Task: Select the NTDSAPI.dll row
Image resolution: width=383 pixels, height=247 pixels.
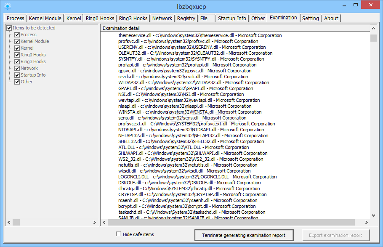Action: (x=191, y=130)
